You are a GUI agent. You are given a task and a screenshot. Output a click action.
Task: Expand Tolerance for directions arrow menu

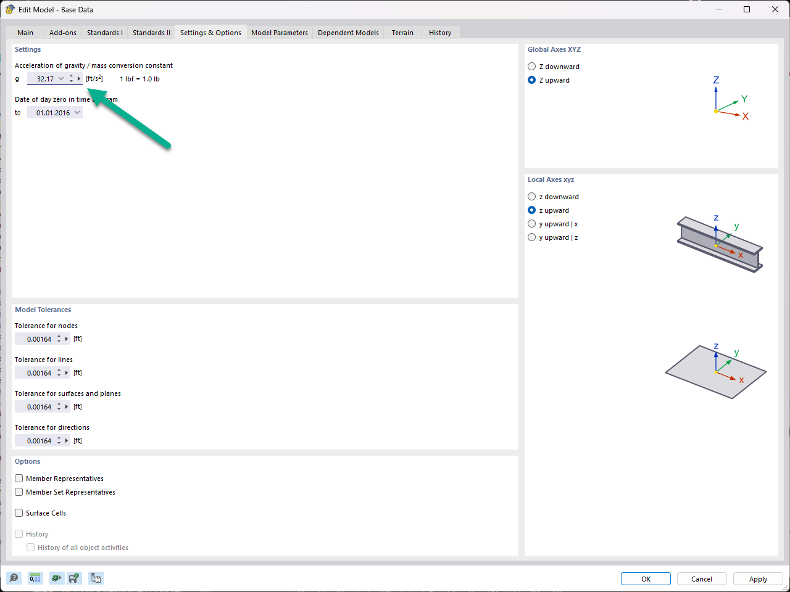point(67,441)
